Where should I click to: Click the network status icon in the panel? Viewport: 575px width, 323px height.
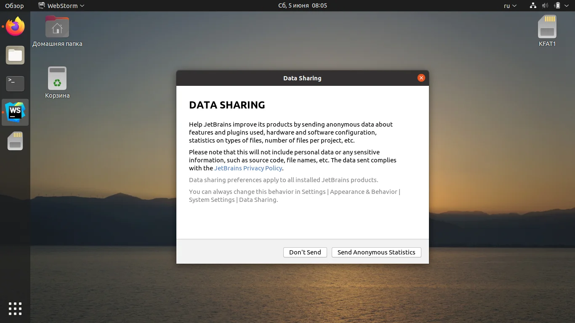coord(533,5)
